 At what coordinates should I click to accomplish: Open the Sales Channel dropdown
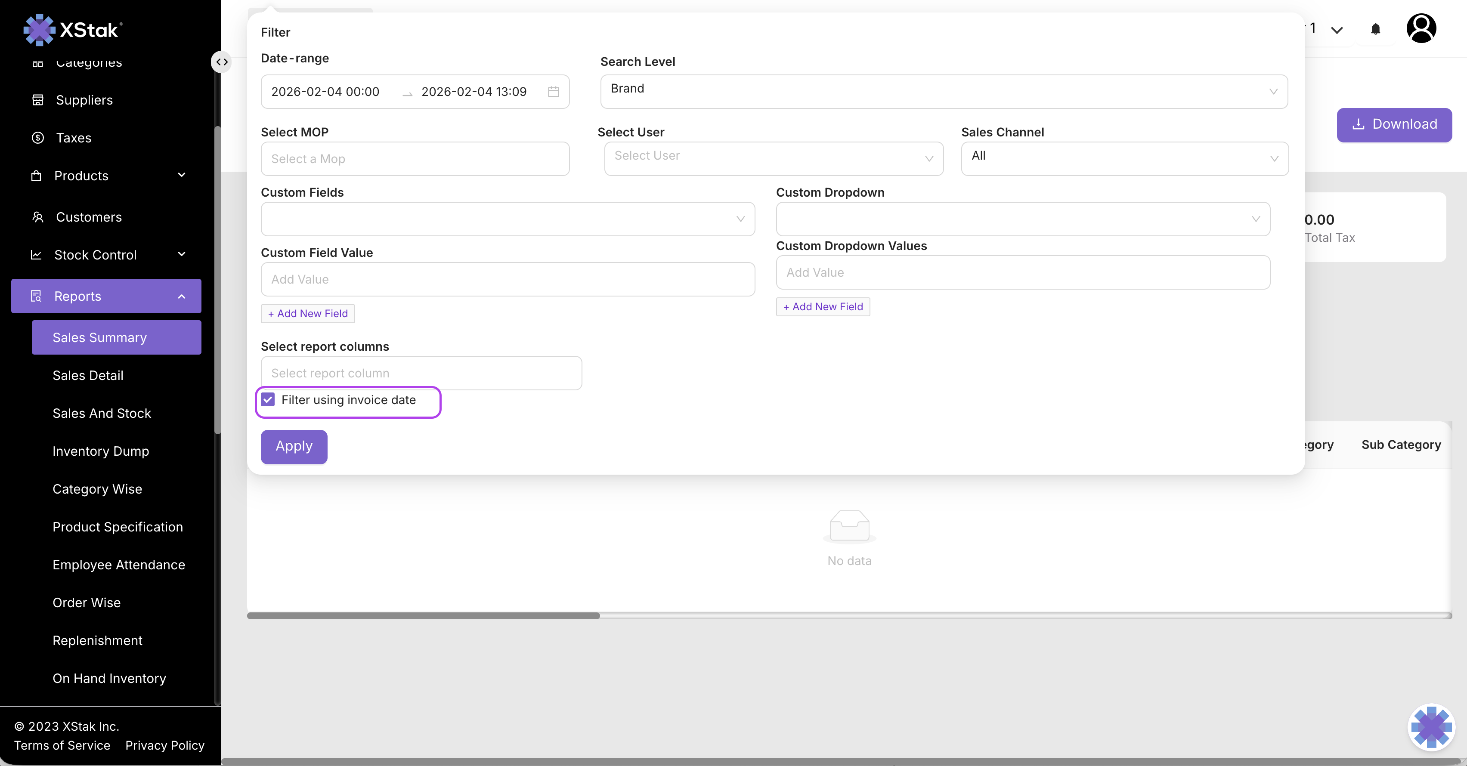pyautogui.click(x=1124, y=158)
